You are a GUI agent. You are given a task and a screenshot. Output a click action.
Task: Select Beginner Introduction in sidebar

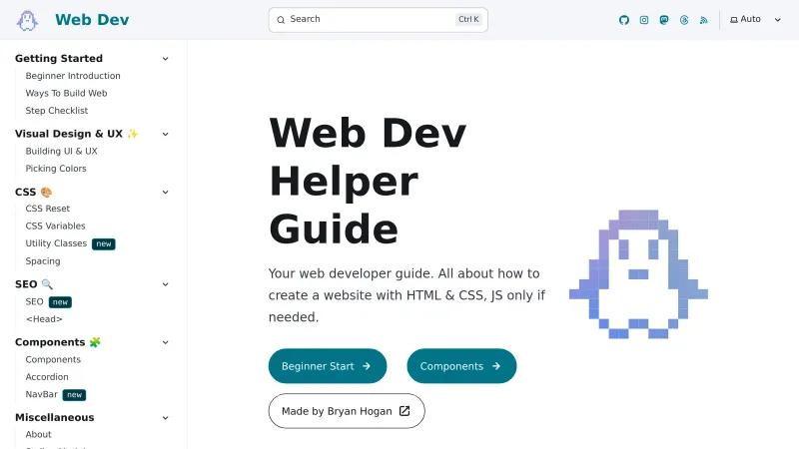pyautogui.click(x=73, y=76)
